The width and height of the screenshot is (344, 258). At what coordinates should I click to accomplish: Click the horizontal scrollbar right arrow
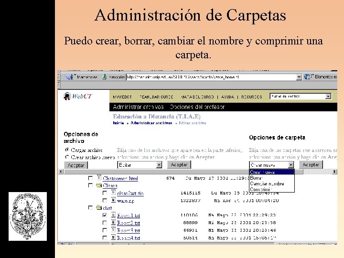click(x=334, y=172)
